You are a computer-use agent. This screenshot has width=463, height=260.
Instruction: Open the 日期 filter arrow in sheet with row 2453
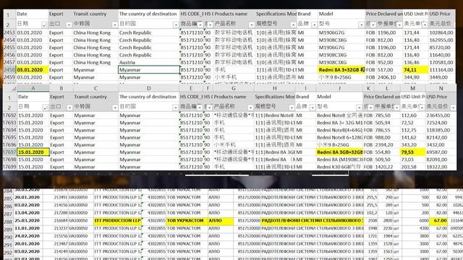click(44, 25)
